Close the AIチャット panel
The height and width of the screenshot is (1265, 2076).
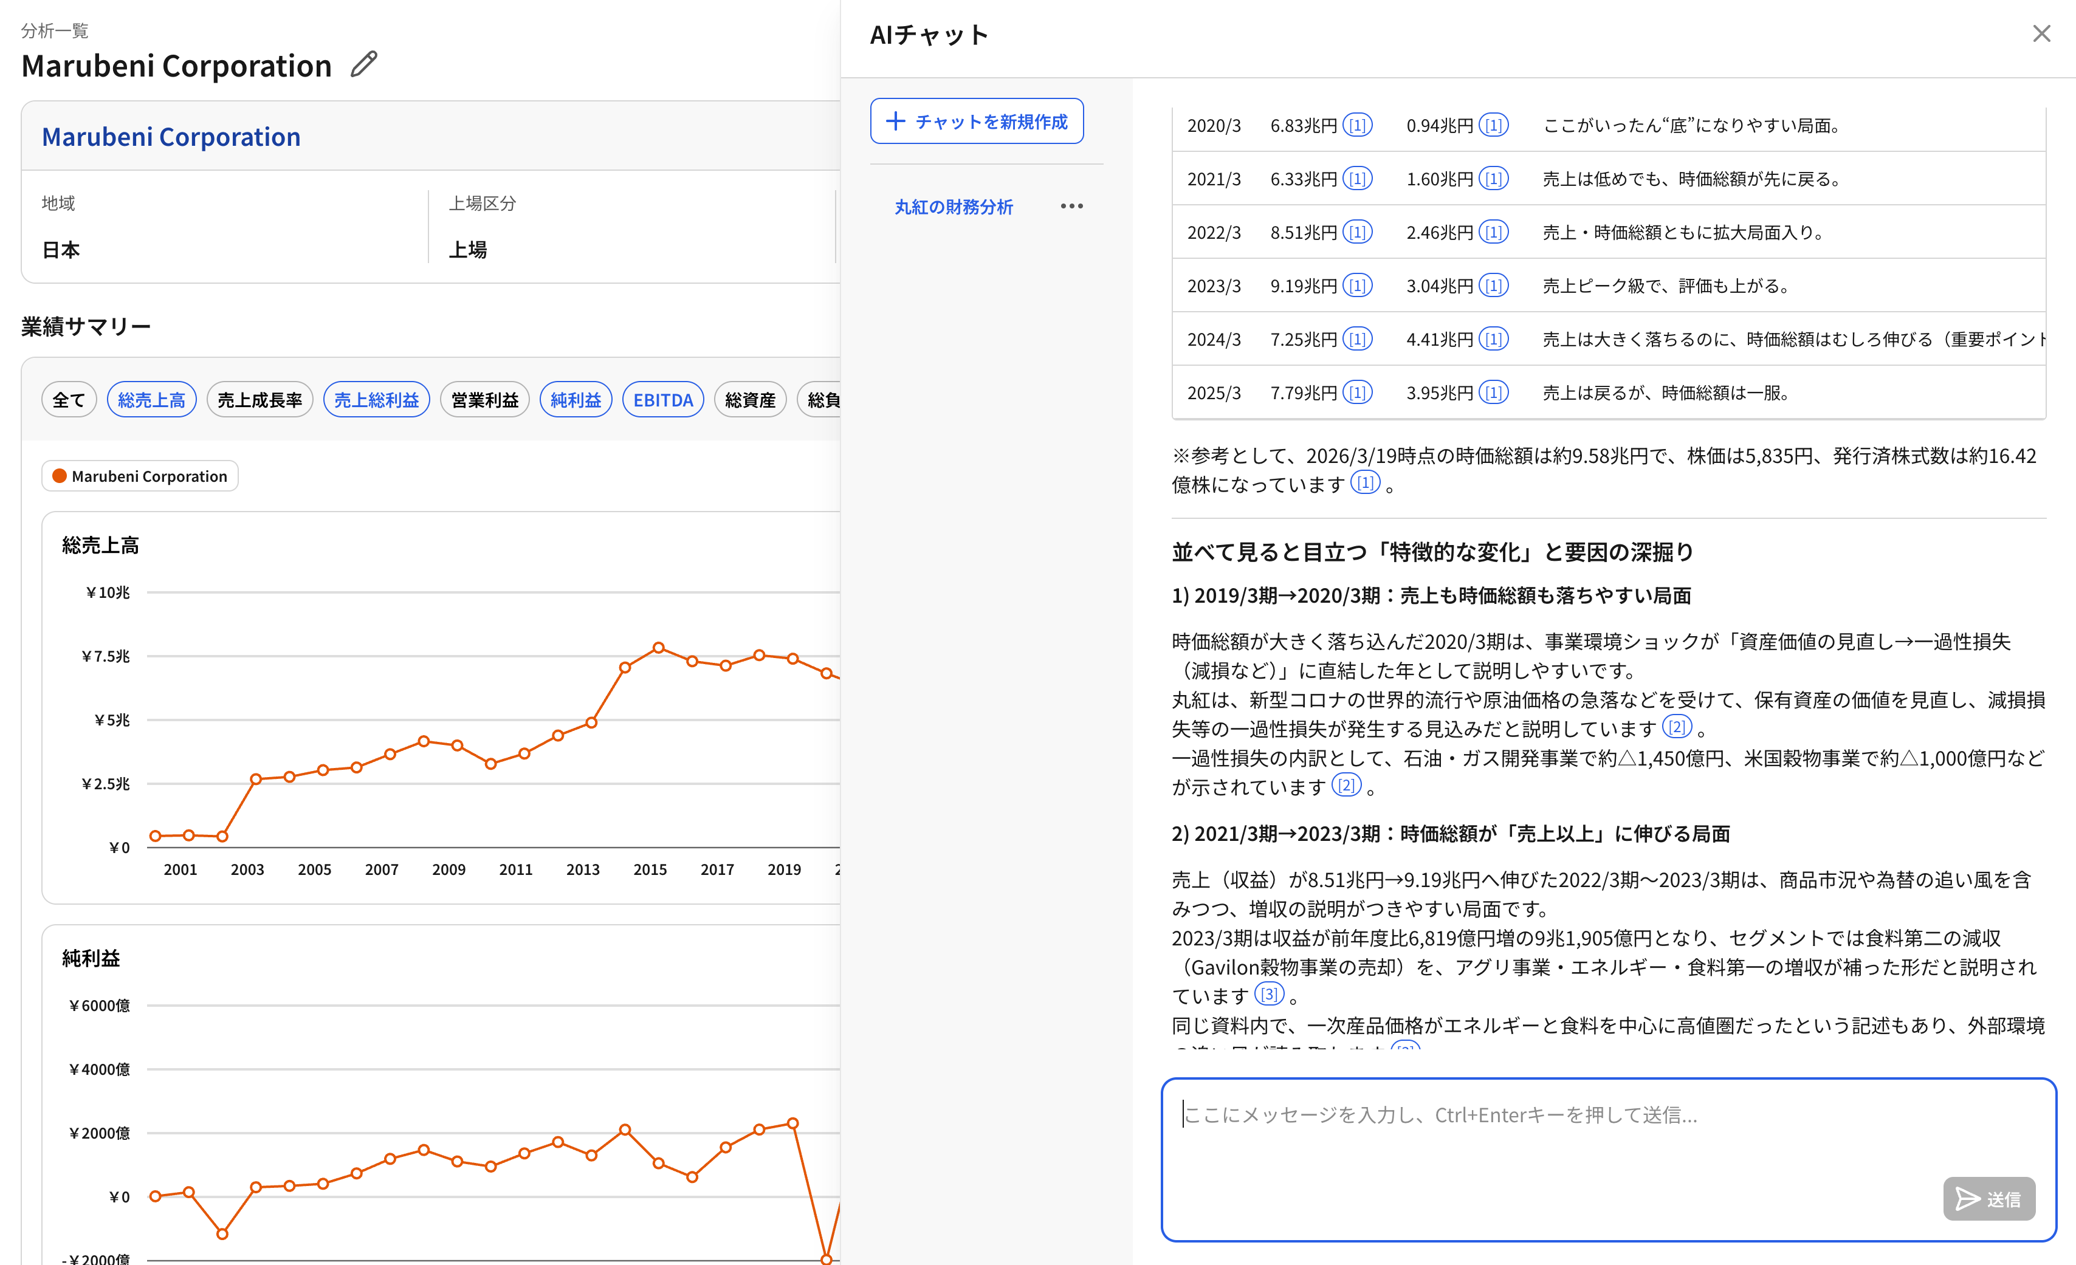2041,33
